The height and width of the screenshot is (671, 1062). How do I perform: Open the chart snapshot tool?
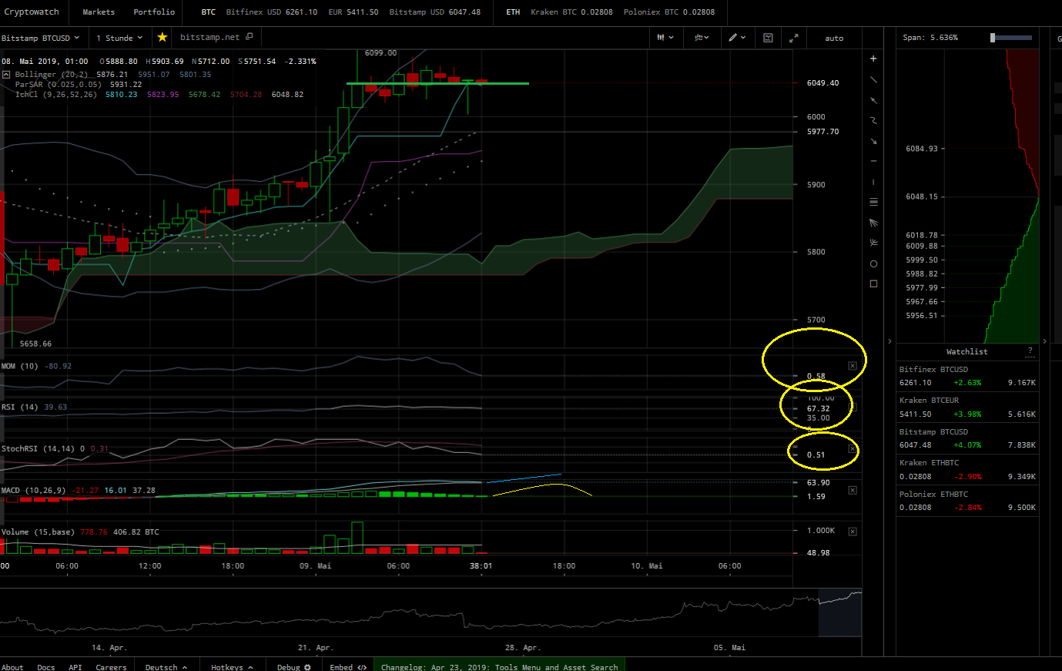point(768,37)
